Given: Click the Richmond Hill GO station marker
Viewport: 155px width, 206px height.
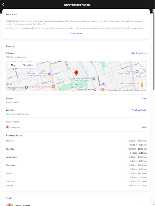Looking at the screenshot, I should click(95, 90).
